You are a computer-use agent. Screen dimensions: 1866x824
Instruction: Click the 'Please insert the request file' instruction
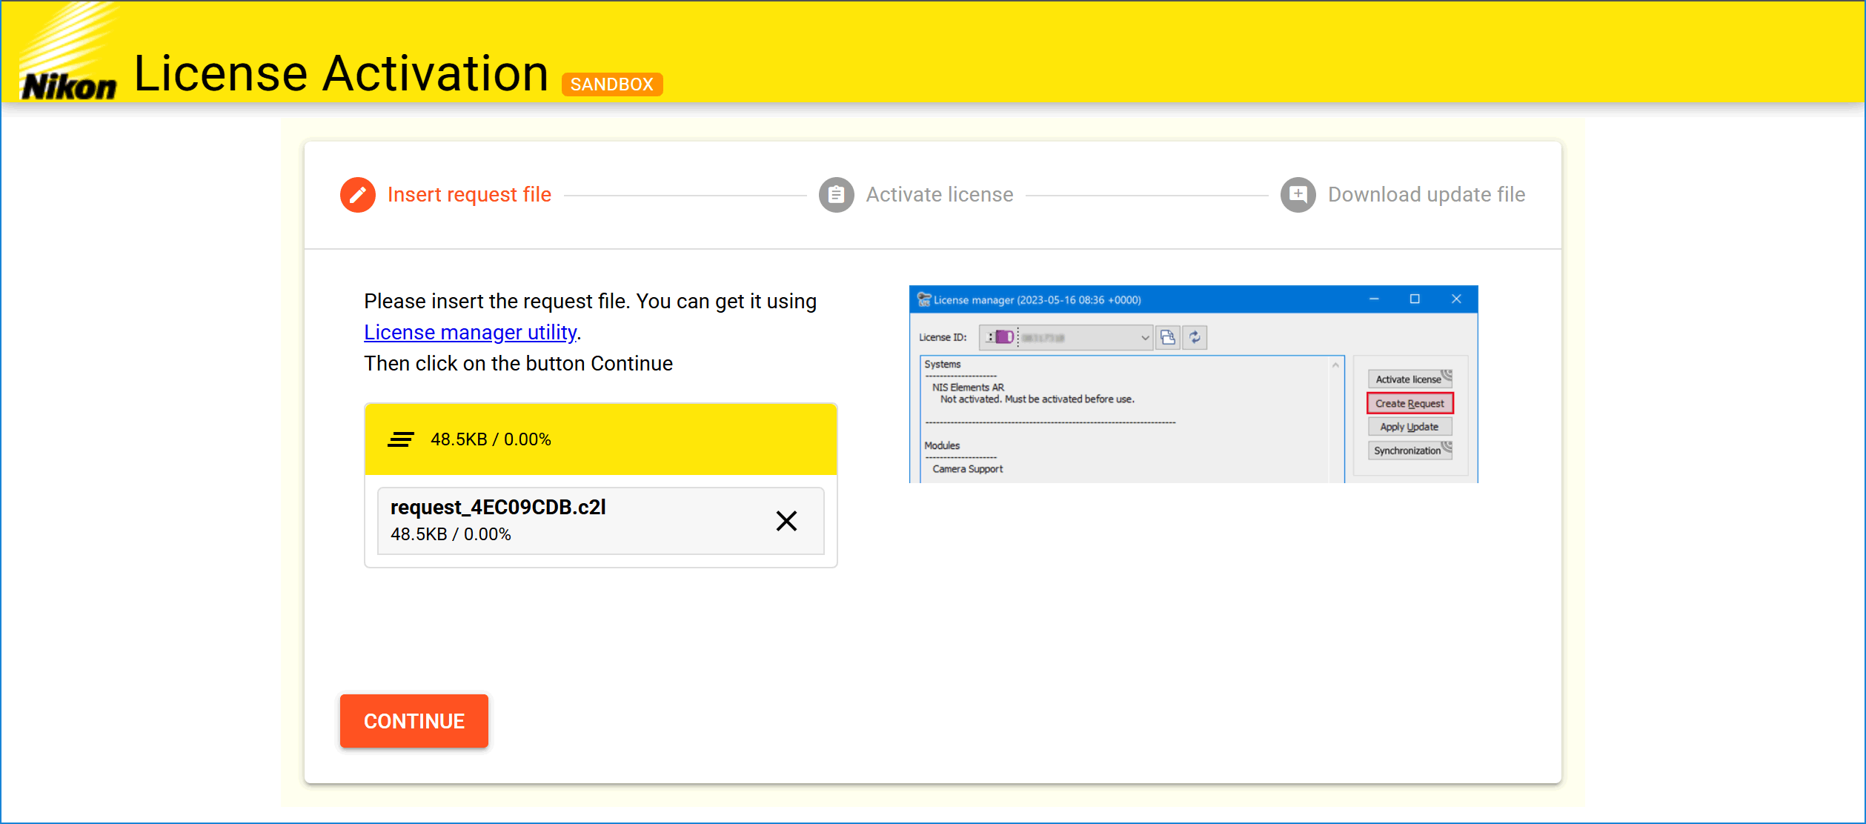[x=590, y=302]
